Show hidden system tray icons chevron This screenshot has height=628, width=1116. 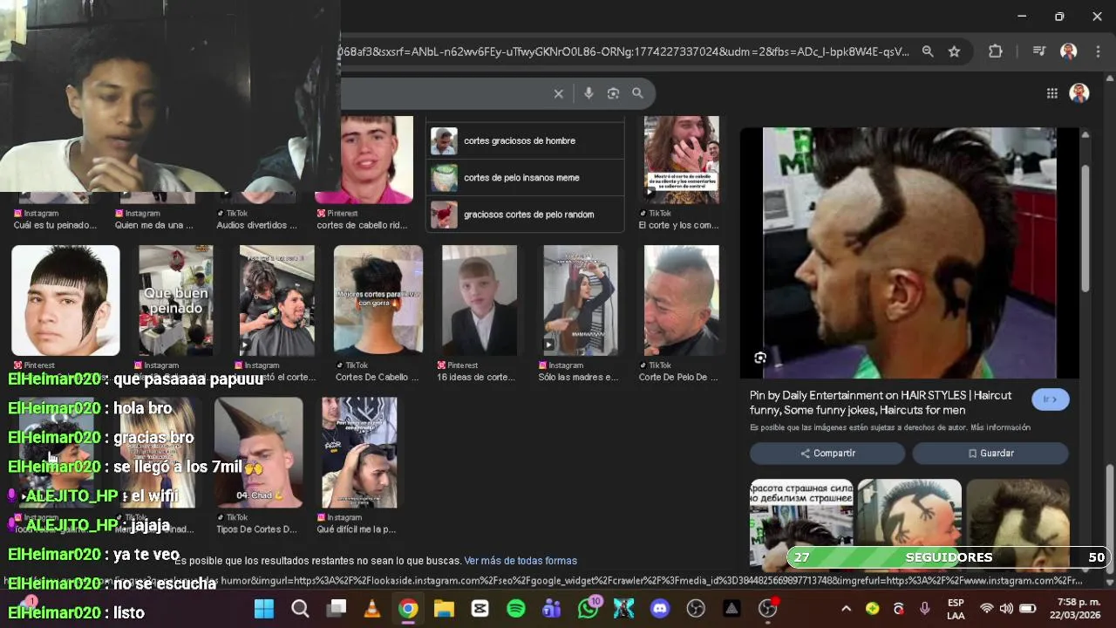tap(846, 609)
